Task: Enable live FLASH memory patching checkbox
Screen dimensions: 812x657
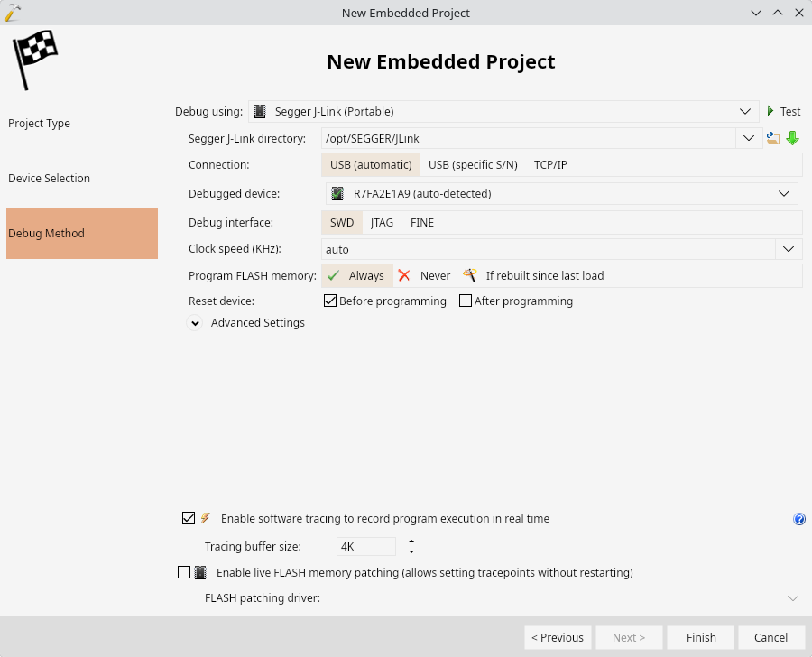Action: [x=184, y=572]
